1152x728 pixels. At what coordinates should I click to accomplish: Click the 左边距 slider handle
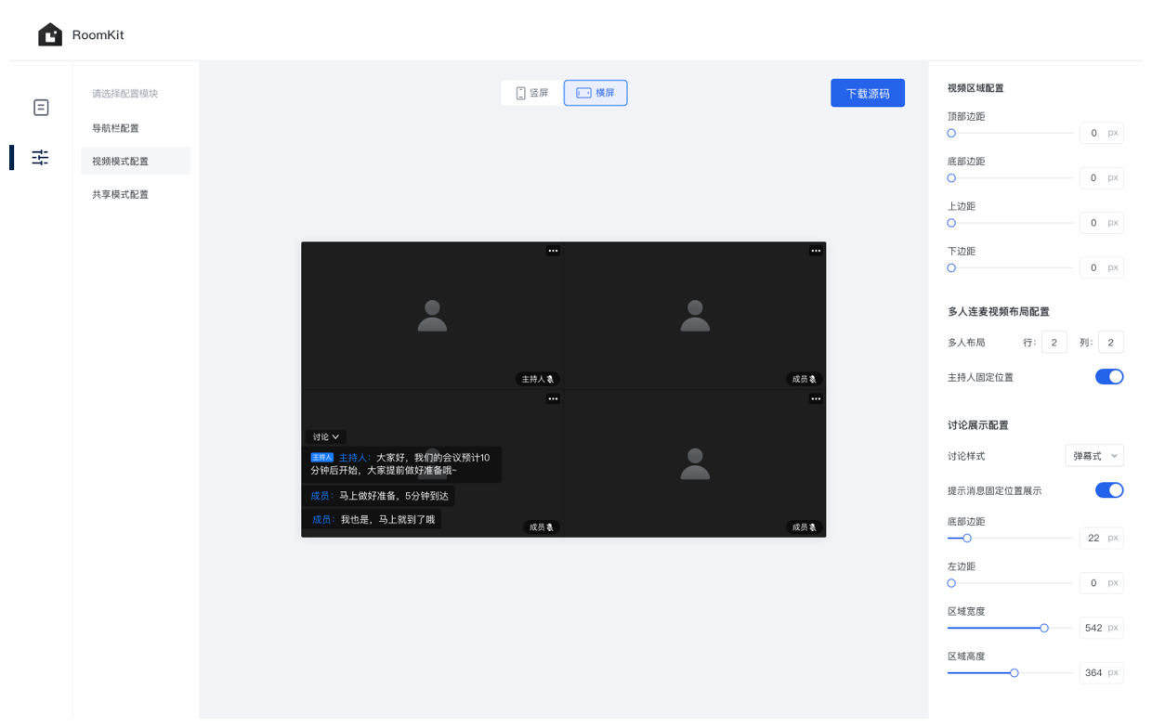[x=951, y=583]
